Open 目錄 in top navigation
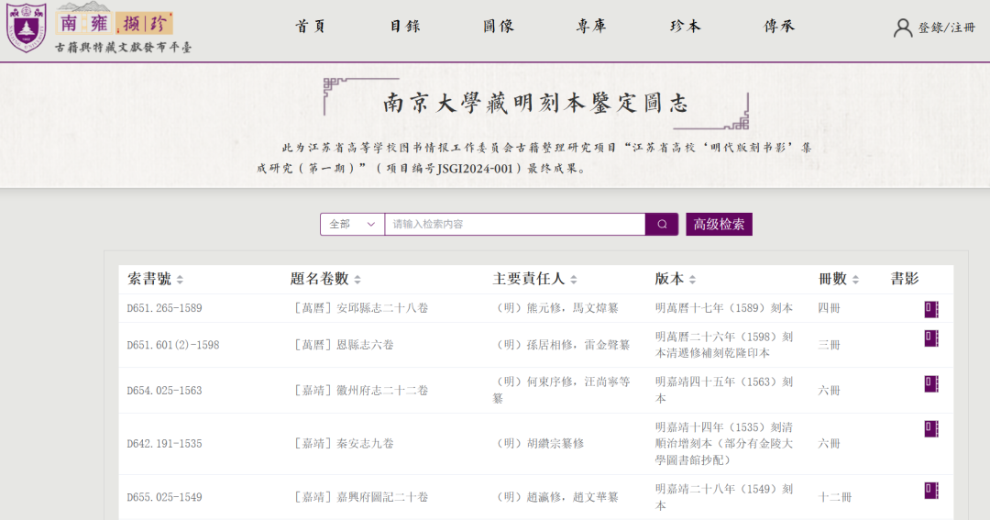990x520 pixels. point(405,26)
